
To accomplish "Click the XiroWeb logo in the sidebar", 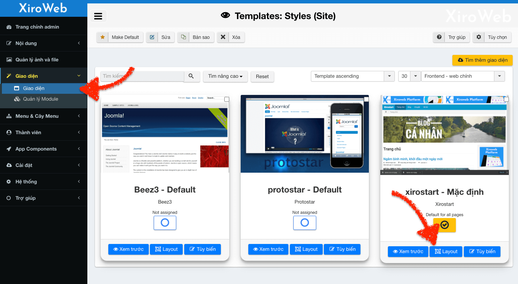I will click(43, 8).
